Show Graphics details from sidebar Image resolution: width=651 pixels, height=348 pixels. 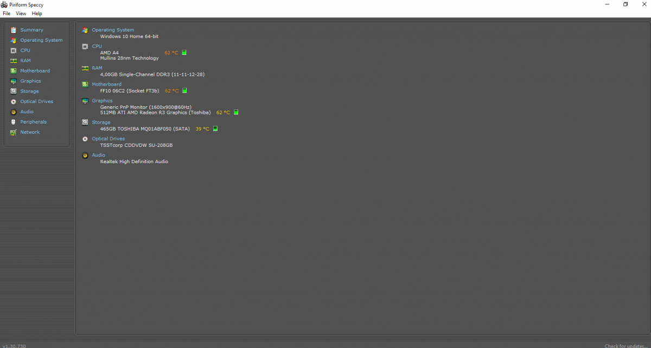(30, 81)
